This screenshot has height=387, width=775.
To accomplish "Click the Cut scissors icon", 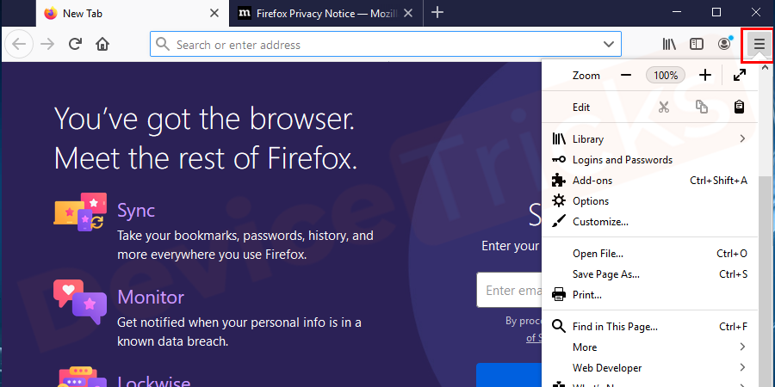I will (664, 107).
